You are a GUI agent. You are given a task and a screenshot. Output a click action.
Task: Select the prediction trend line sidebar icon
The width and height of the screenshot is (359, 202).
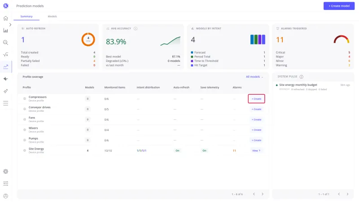coord(6,66)
